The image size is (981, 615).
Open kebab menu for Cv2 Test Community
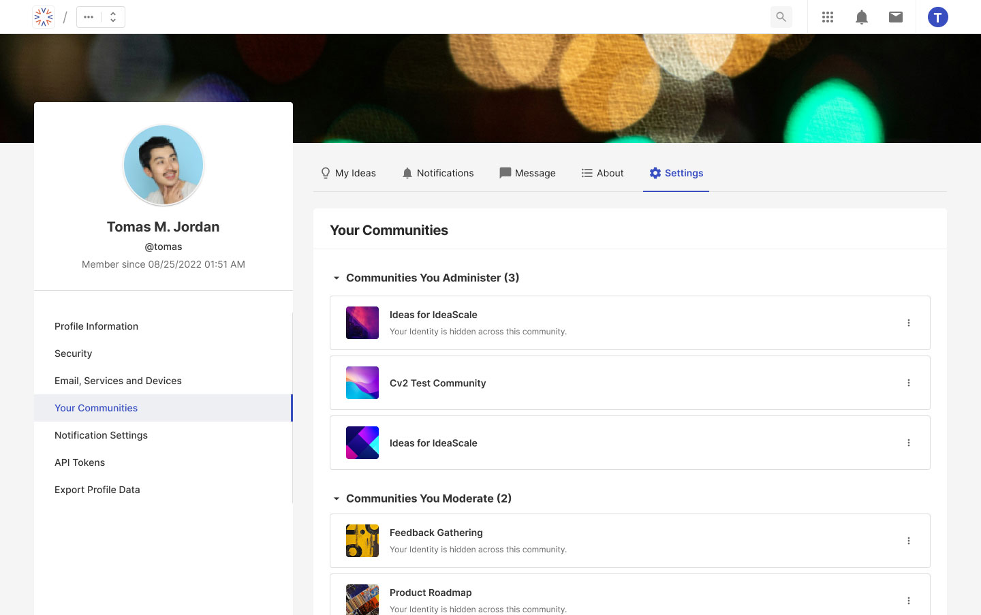(908, 383)
